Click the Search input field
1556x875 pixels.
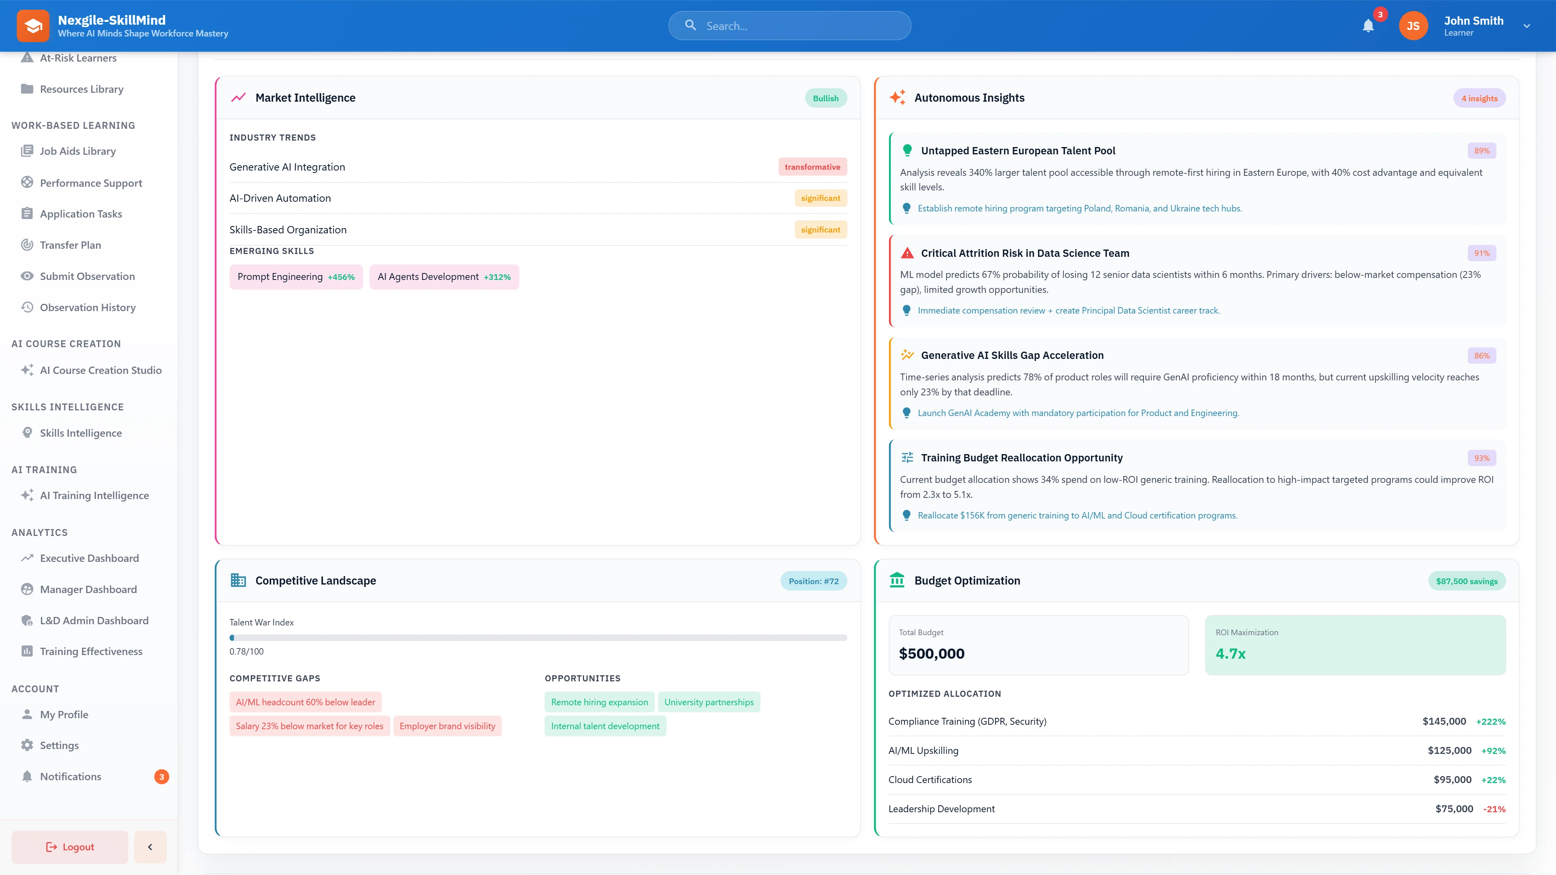(x=789, y=26)
